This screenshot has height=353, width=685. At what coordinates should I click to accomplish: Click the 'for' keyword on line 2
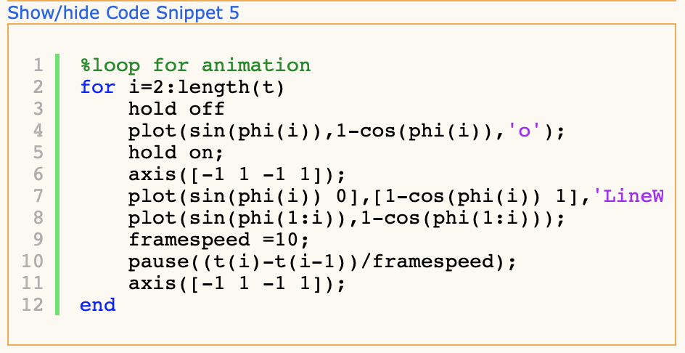98,87
